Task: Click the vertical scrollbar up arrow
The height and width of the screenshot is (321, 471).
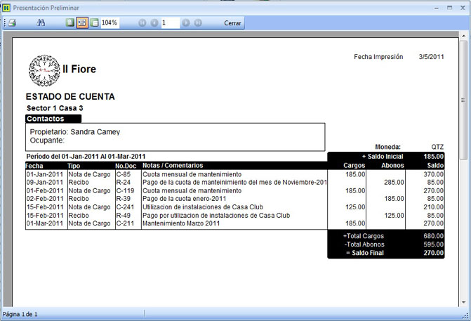Action: pos(464,36)
